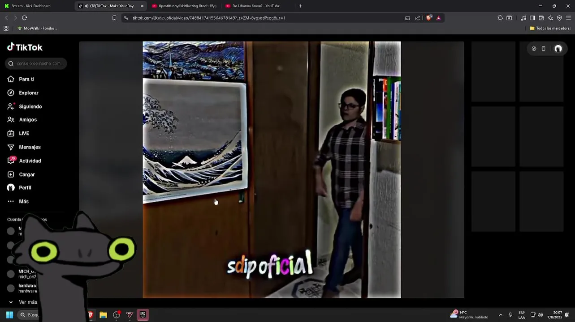Open the volume tray icon
The image size is (575, 322).
click(x=540, y=315)
